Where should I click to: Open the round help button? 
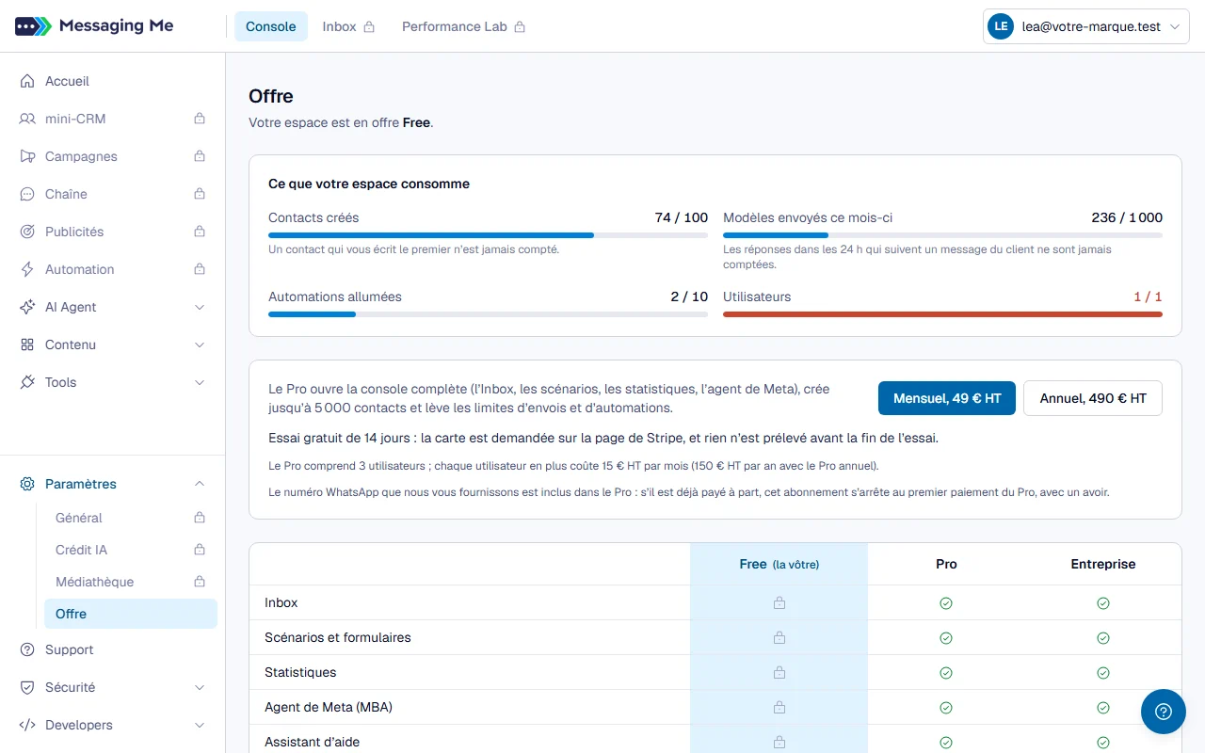[1164, 712]
